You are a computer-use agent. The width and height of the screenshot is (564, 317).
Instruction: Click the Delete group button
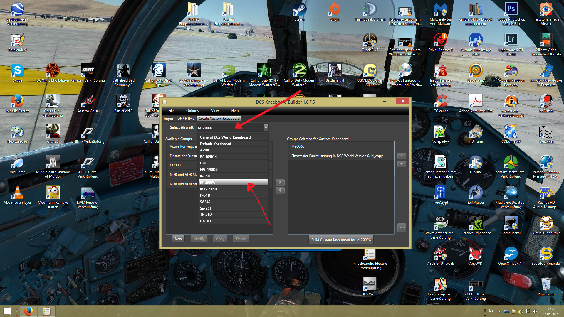tap(241, 239)
